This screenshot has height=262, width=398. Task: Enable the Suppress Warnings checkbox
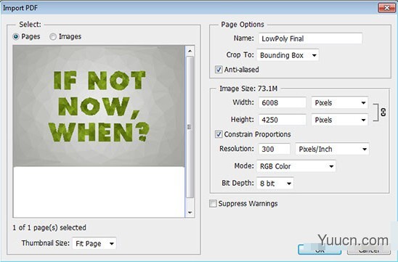213,203
